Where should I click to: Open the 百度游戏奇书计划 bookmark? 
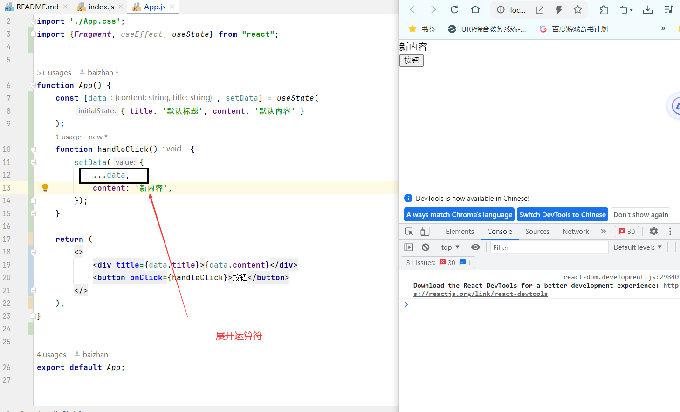(574, 29)
